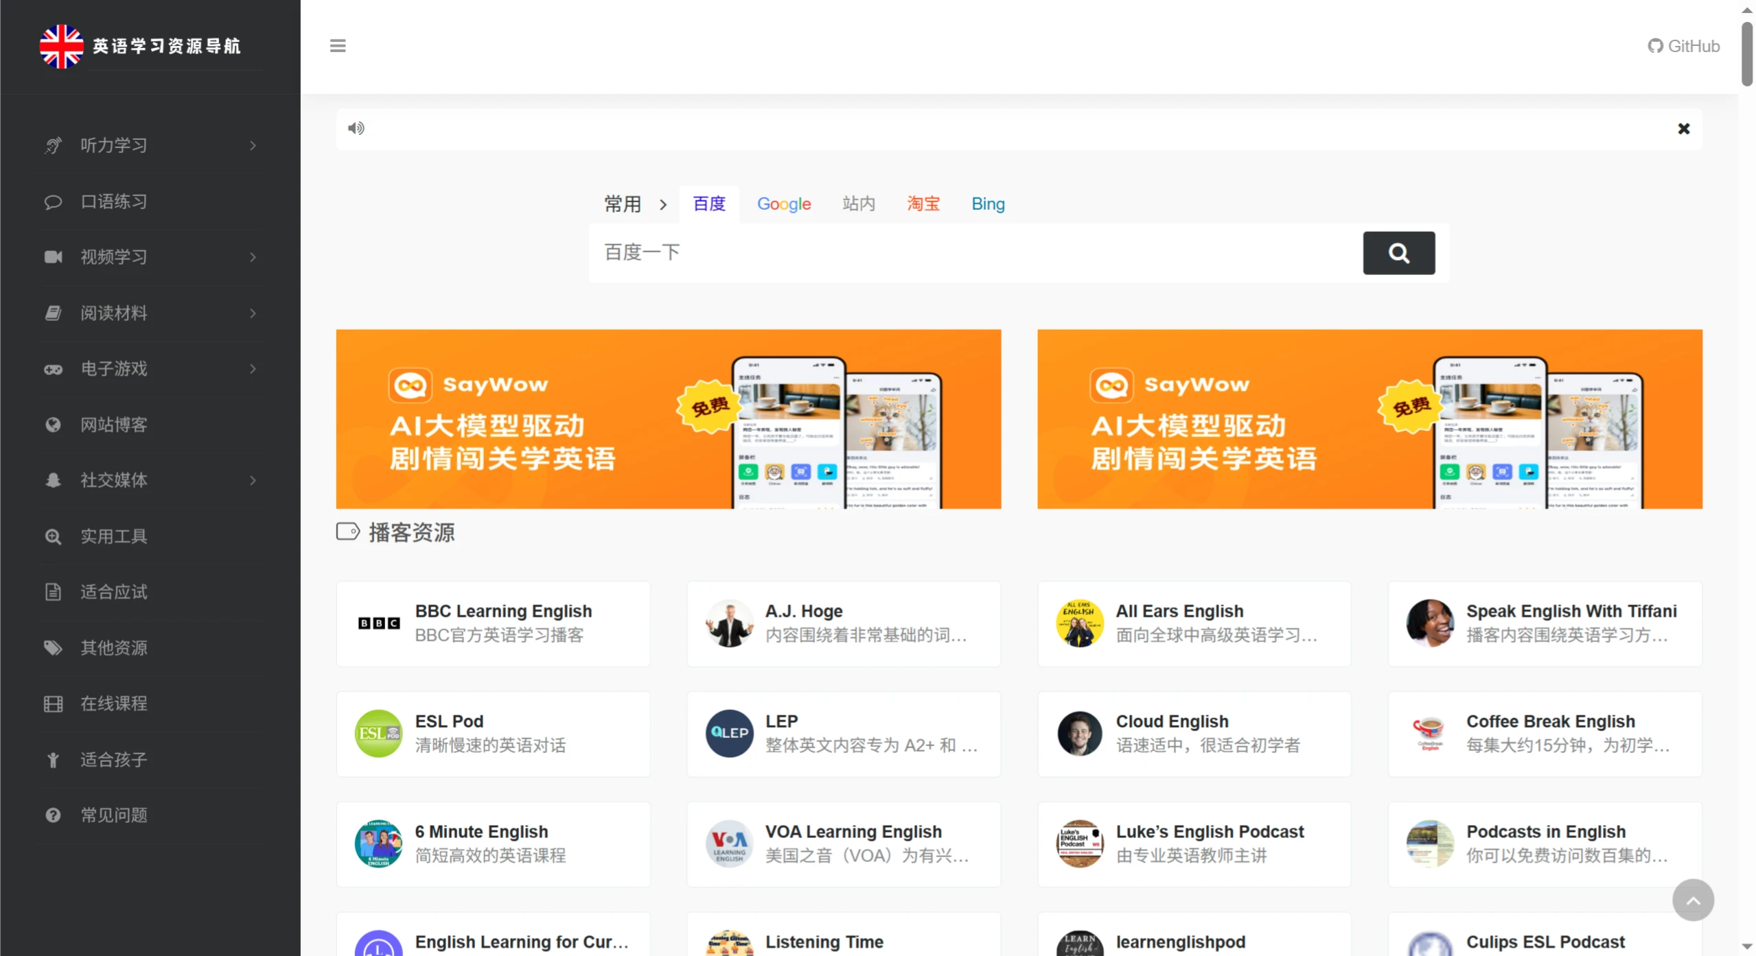Select the 站内 search tab
The width and height of the screenshot is (1756, 956).
pos(858,204)
